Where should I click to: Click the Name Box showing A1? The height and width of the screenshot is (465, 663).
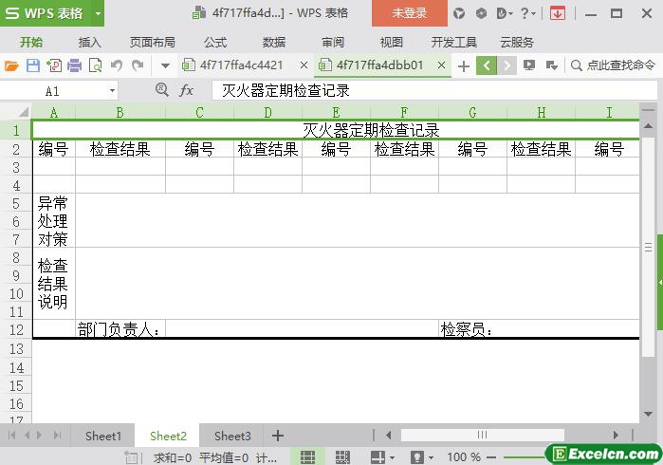tap(53, 91)
